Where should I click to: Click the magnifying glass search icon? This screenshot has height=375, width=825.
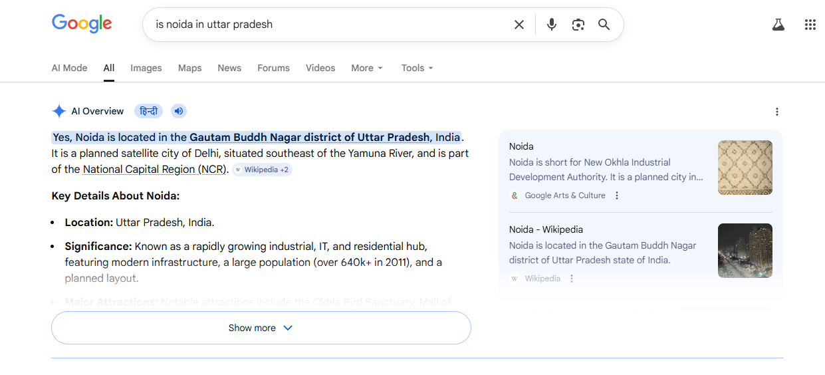pos(604,25)
